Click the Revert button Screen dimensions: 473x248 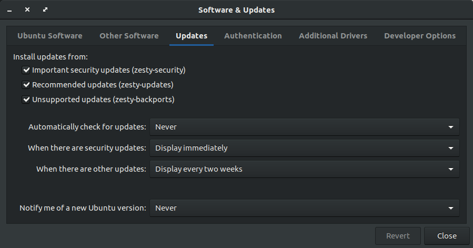pos(398,236)
